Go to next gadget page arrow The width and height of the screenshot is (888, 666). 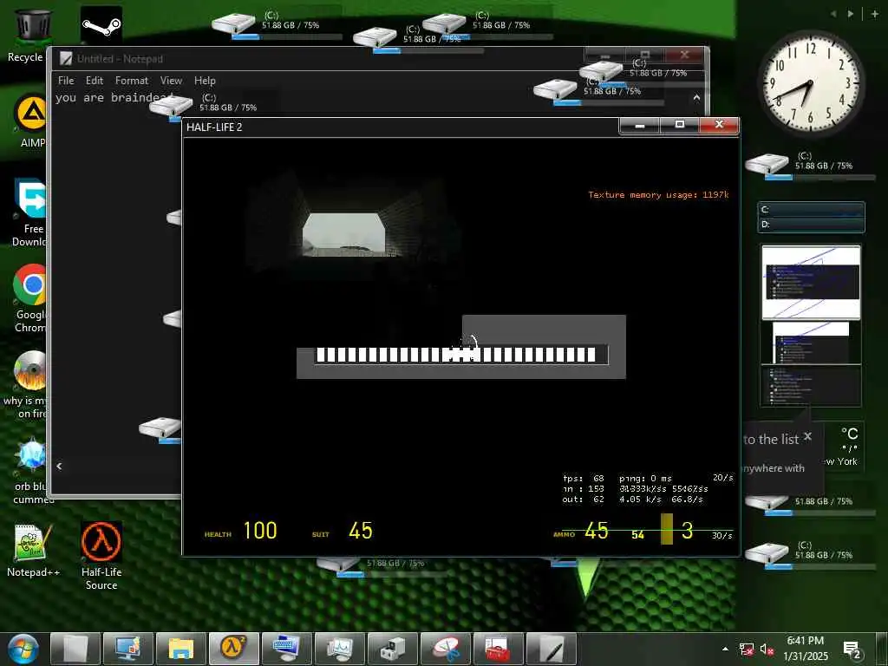point(851,14)
